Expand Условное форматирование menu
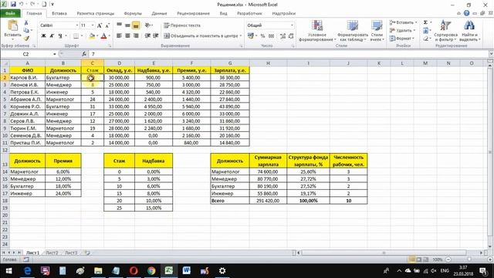The image size is (494, 278). pyautogui.click(x=317, y=31)
